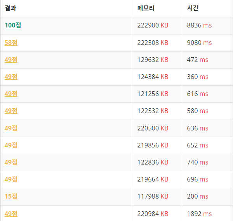
Task: Open the 49점 link with 220984 KB
Action: [x=11, y=214]
